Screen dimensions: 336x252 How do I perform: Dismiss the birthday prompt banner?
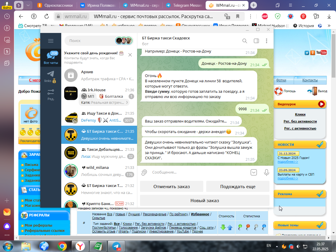click(130, 55)
